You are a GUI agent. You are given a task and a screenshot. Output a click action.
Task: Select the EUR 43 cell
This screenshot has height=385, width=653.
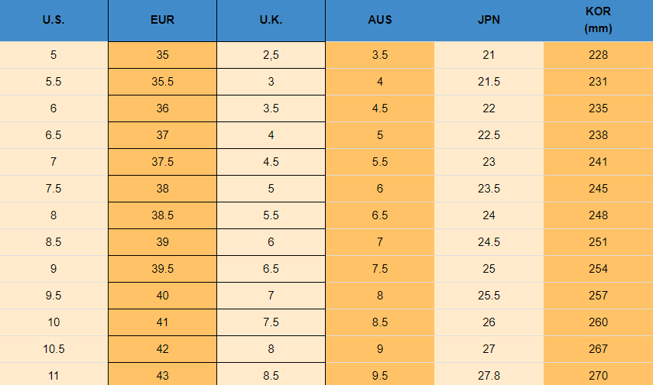(162, 375)
